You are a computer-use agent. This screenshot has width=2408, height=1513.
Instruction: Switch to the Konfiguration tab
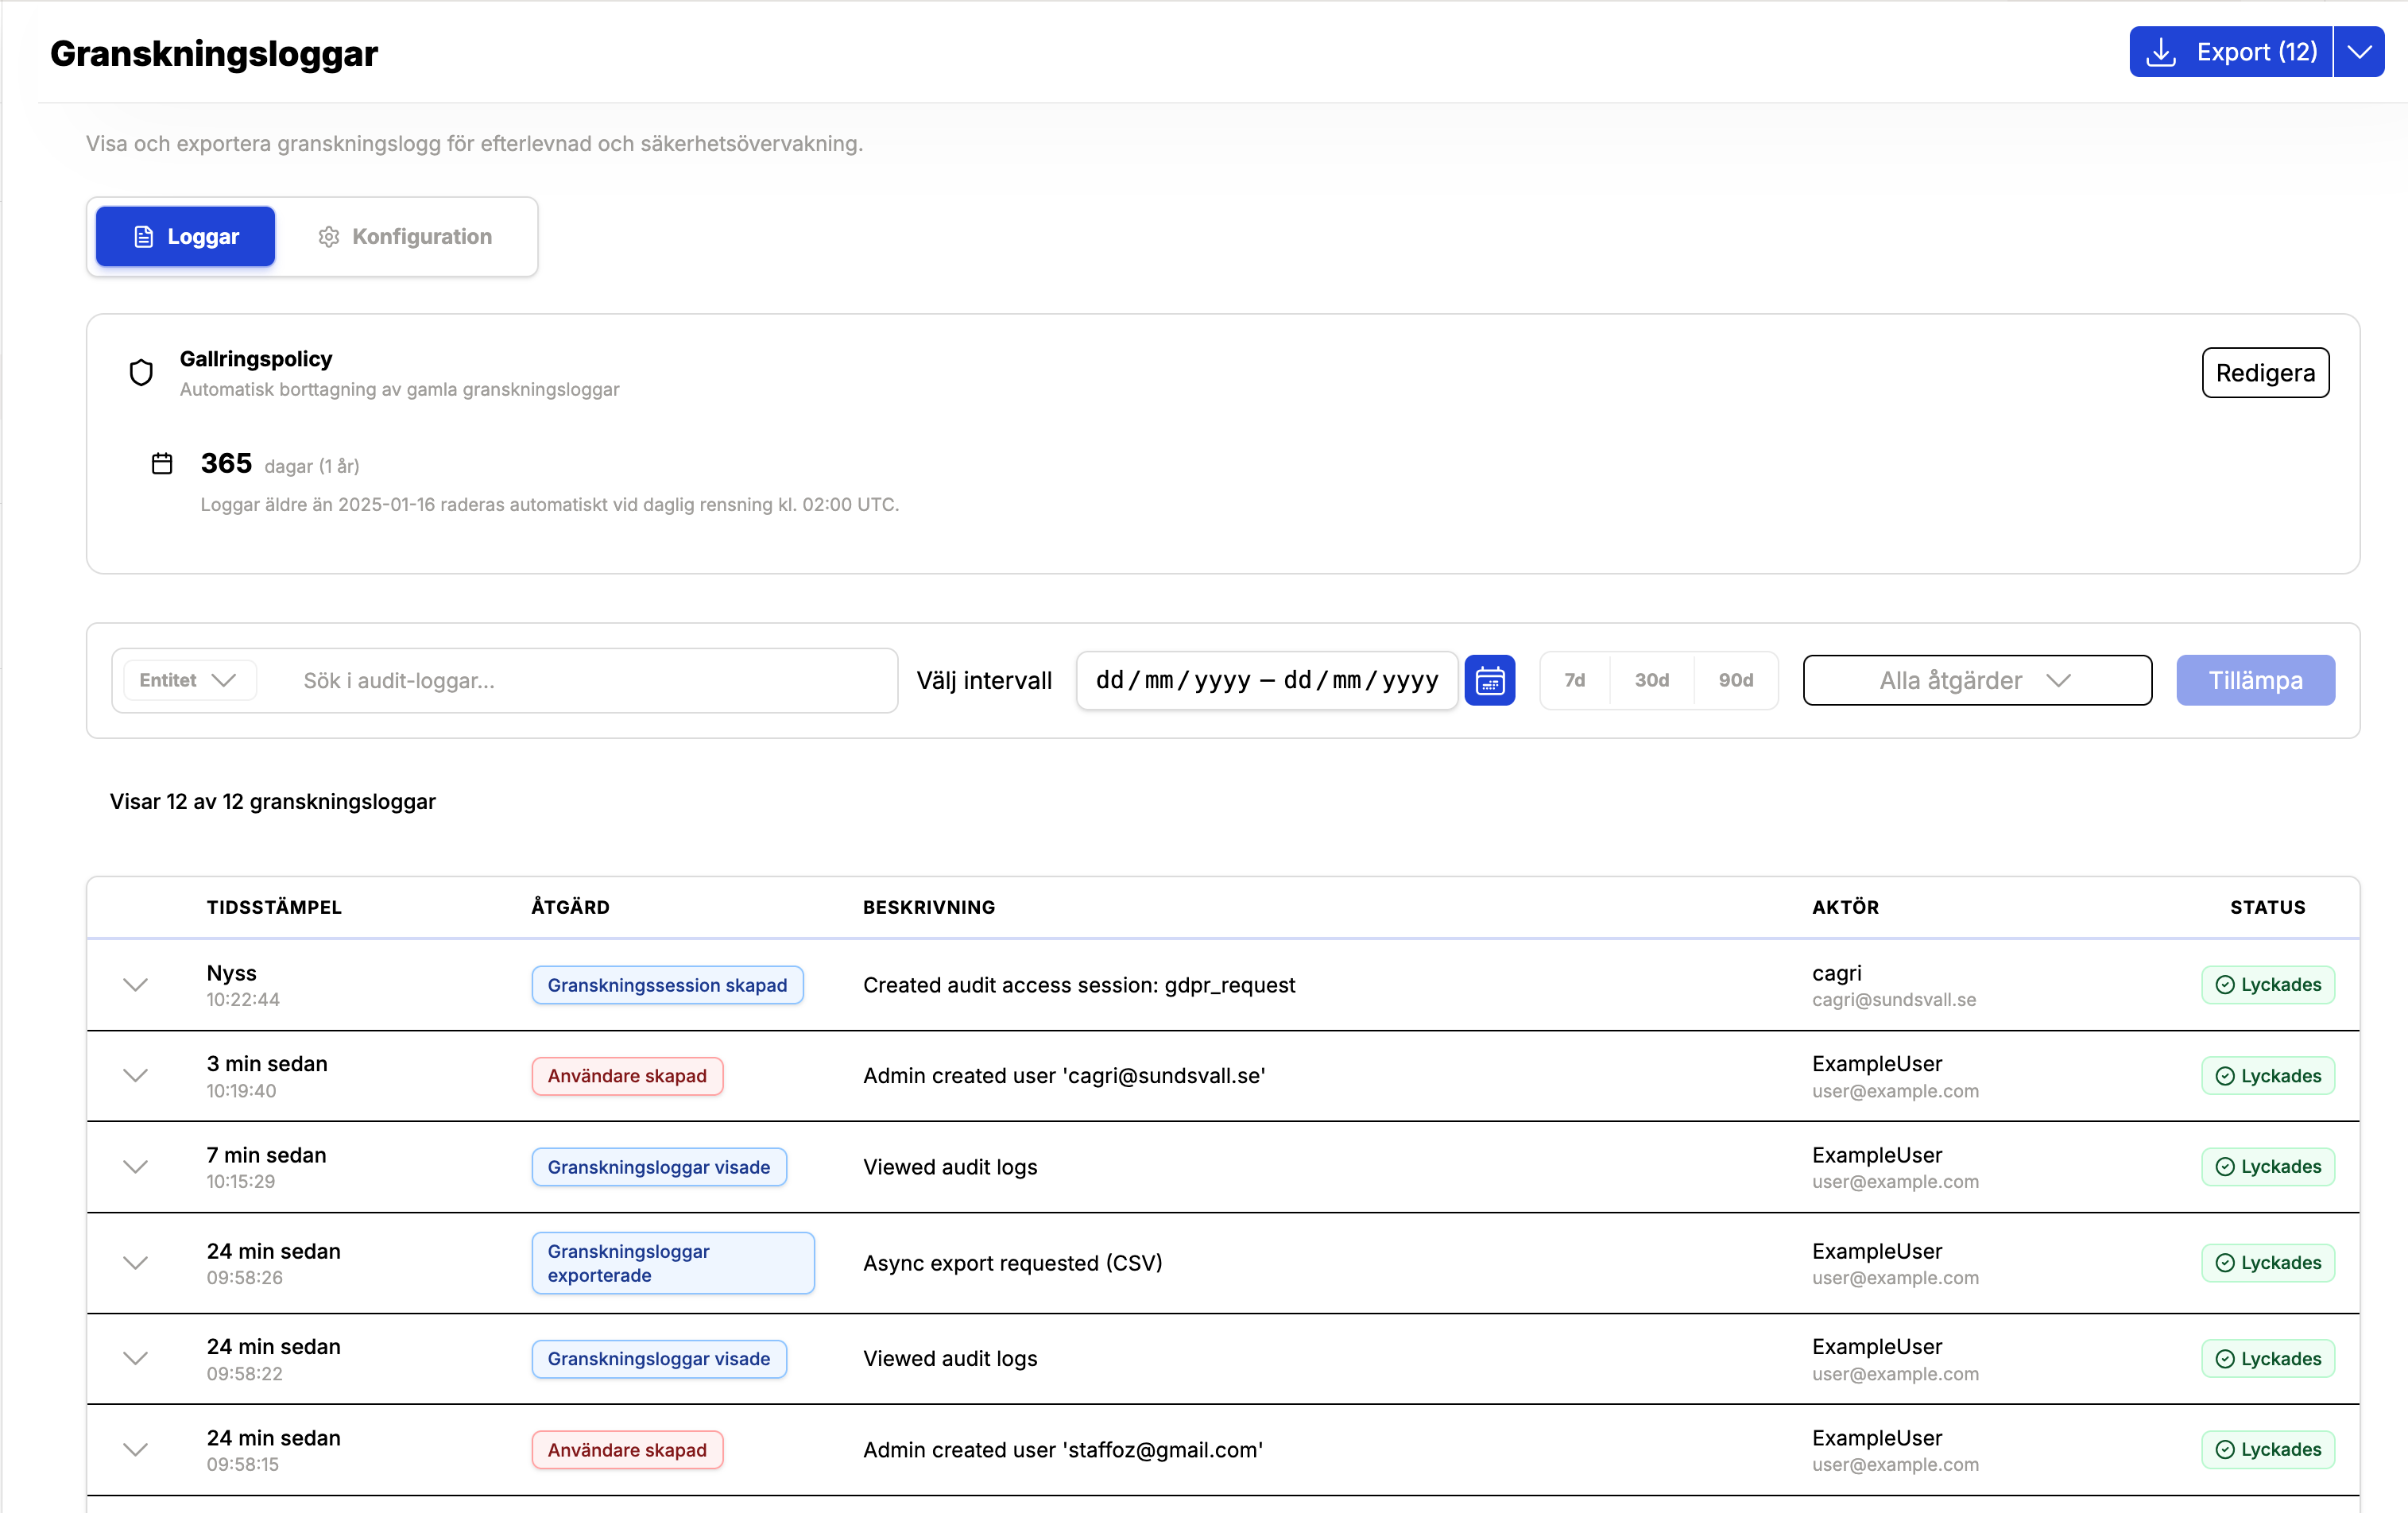[x=406, y=237]
